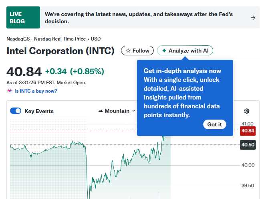Dismiss the tooltip with the Got it button

[x=214, y=124]
